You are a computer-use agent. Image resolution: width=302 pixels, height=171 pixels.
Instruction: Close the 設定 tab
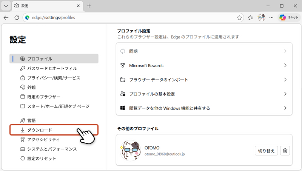tap(78, 6)
